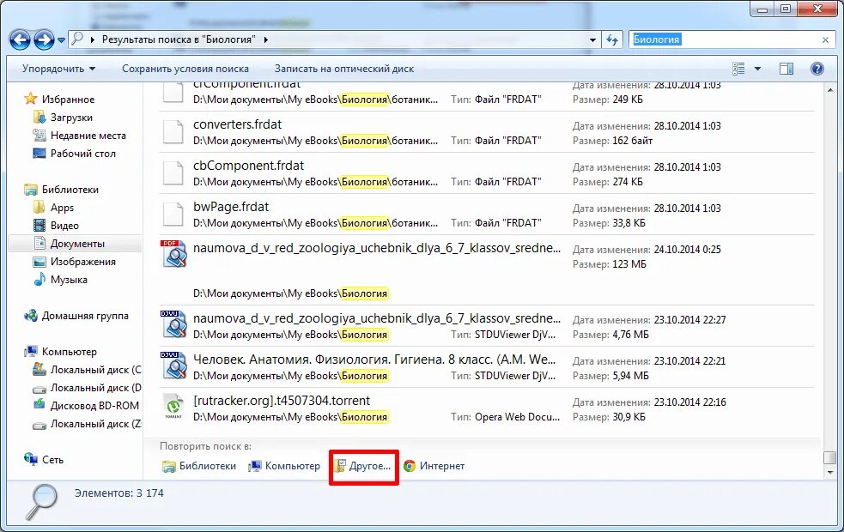The width and height of the screenshot is (844, 532).
Task: Select the cbComponent.frdat file icon
Action: click(173, 173)
